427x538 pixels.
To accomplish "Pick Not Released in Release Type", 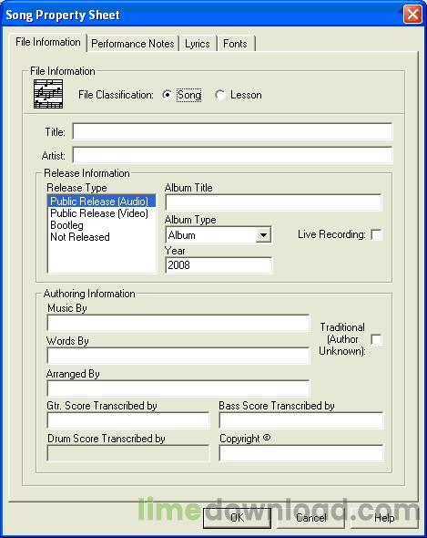I will pos(102,237).
